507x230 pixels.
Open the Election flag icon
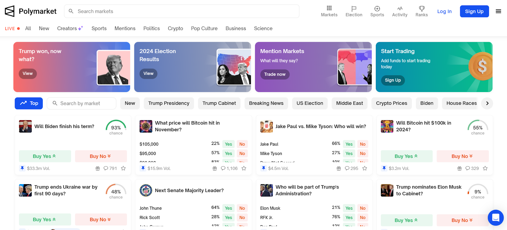click(354, 11)
